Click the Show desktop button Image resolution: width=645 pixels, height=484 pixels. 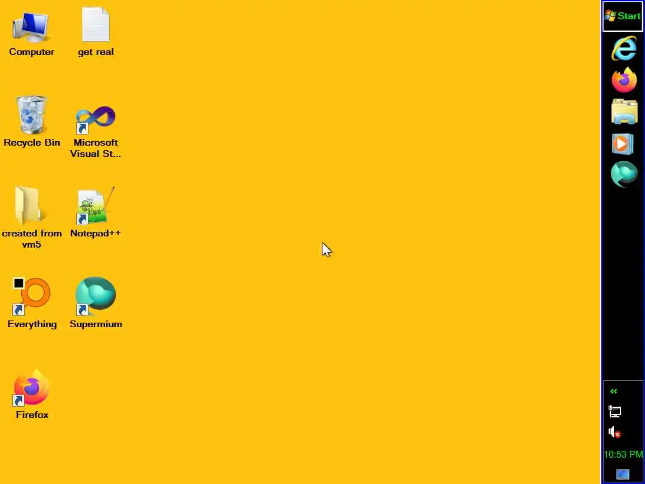623,474
